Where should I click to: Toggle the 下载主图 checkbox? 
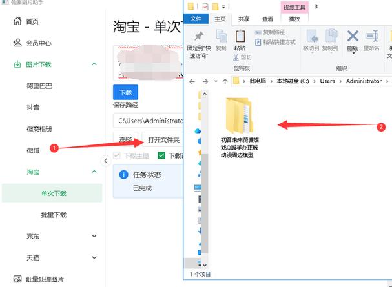[116, 155]
